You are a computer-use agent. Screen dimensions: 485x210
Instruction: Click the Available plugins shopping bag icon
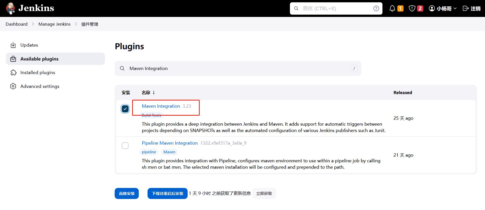13,59
